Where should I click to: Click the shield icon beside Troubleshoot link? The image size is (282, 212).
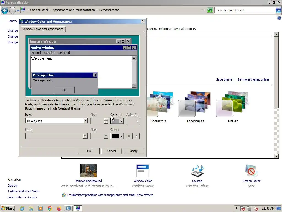point(64,195)
